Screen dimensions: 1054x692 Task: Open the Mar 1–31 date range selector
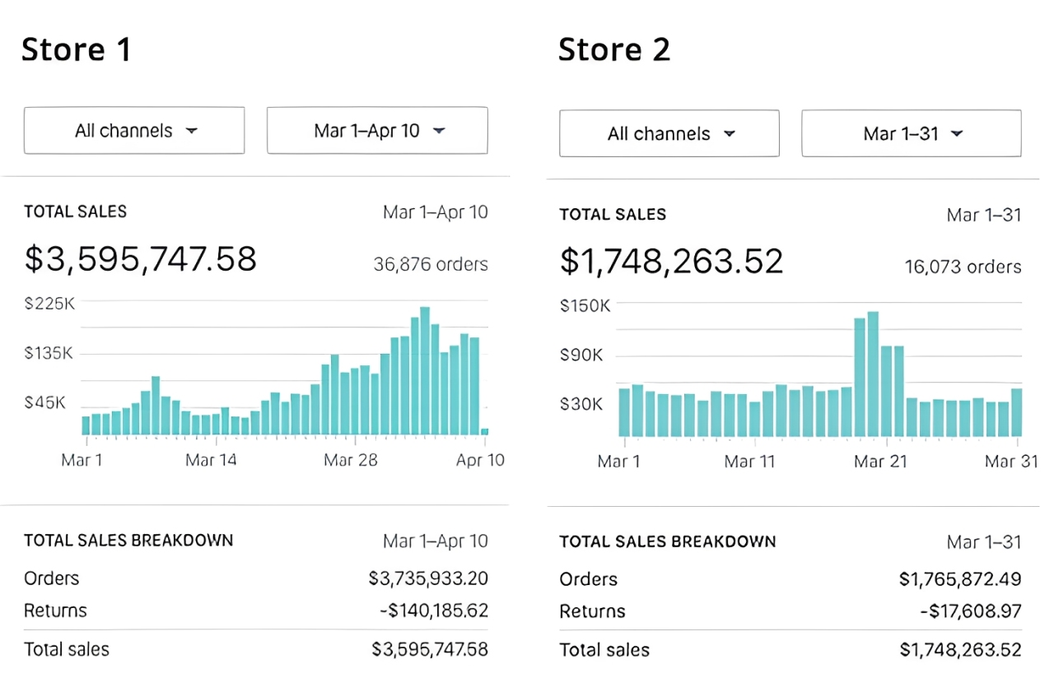coord(911,133)
